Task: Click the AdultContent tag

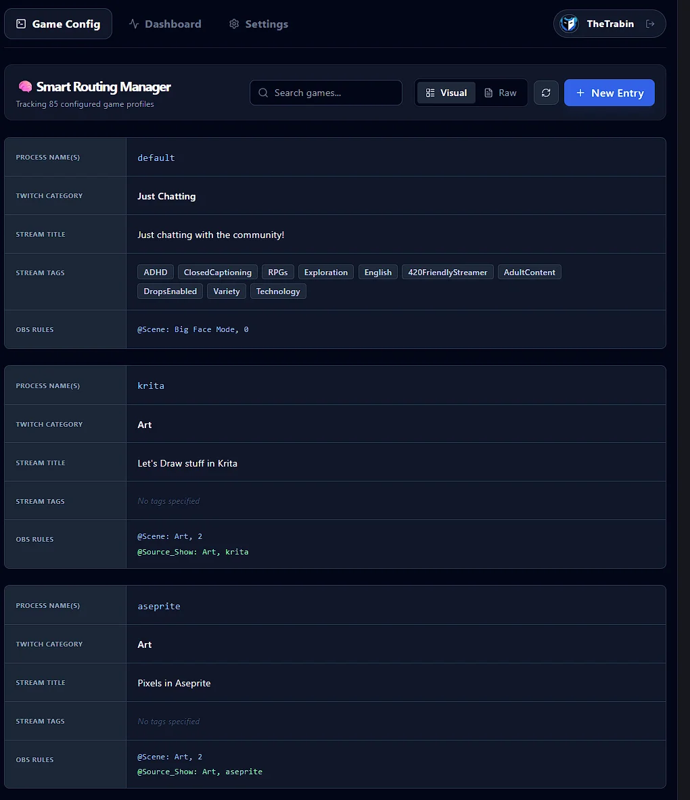Action: click(529, 273)
